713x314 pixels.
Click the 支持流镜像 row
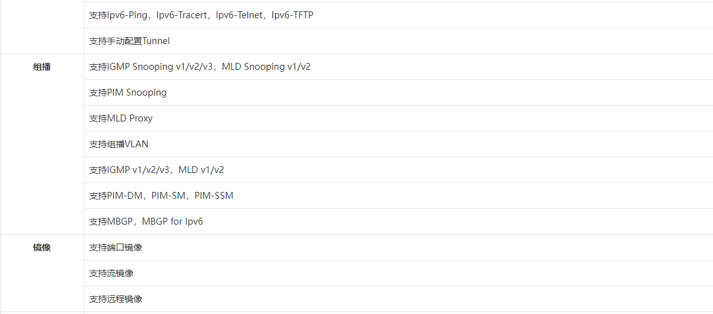point(111,273)
